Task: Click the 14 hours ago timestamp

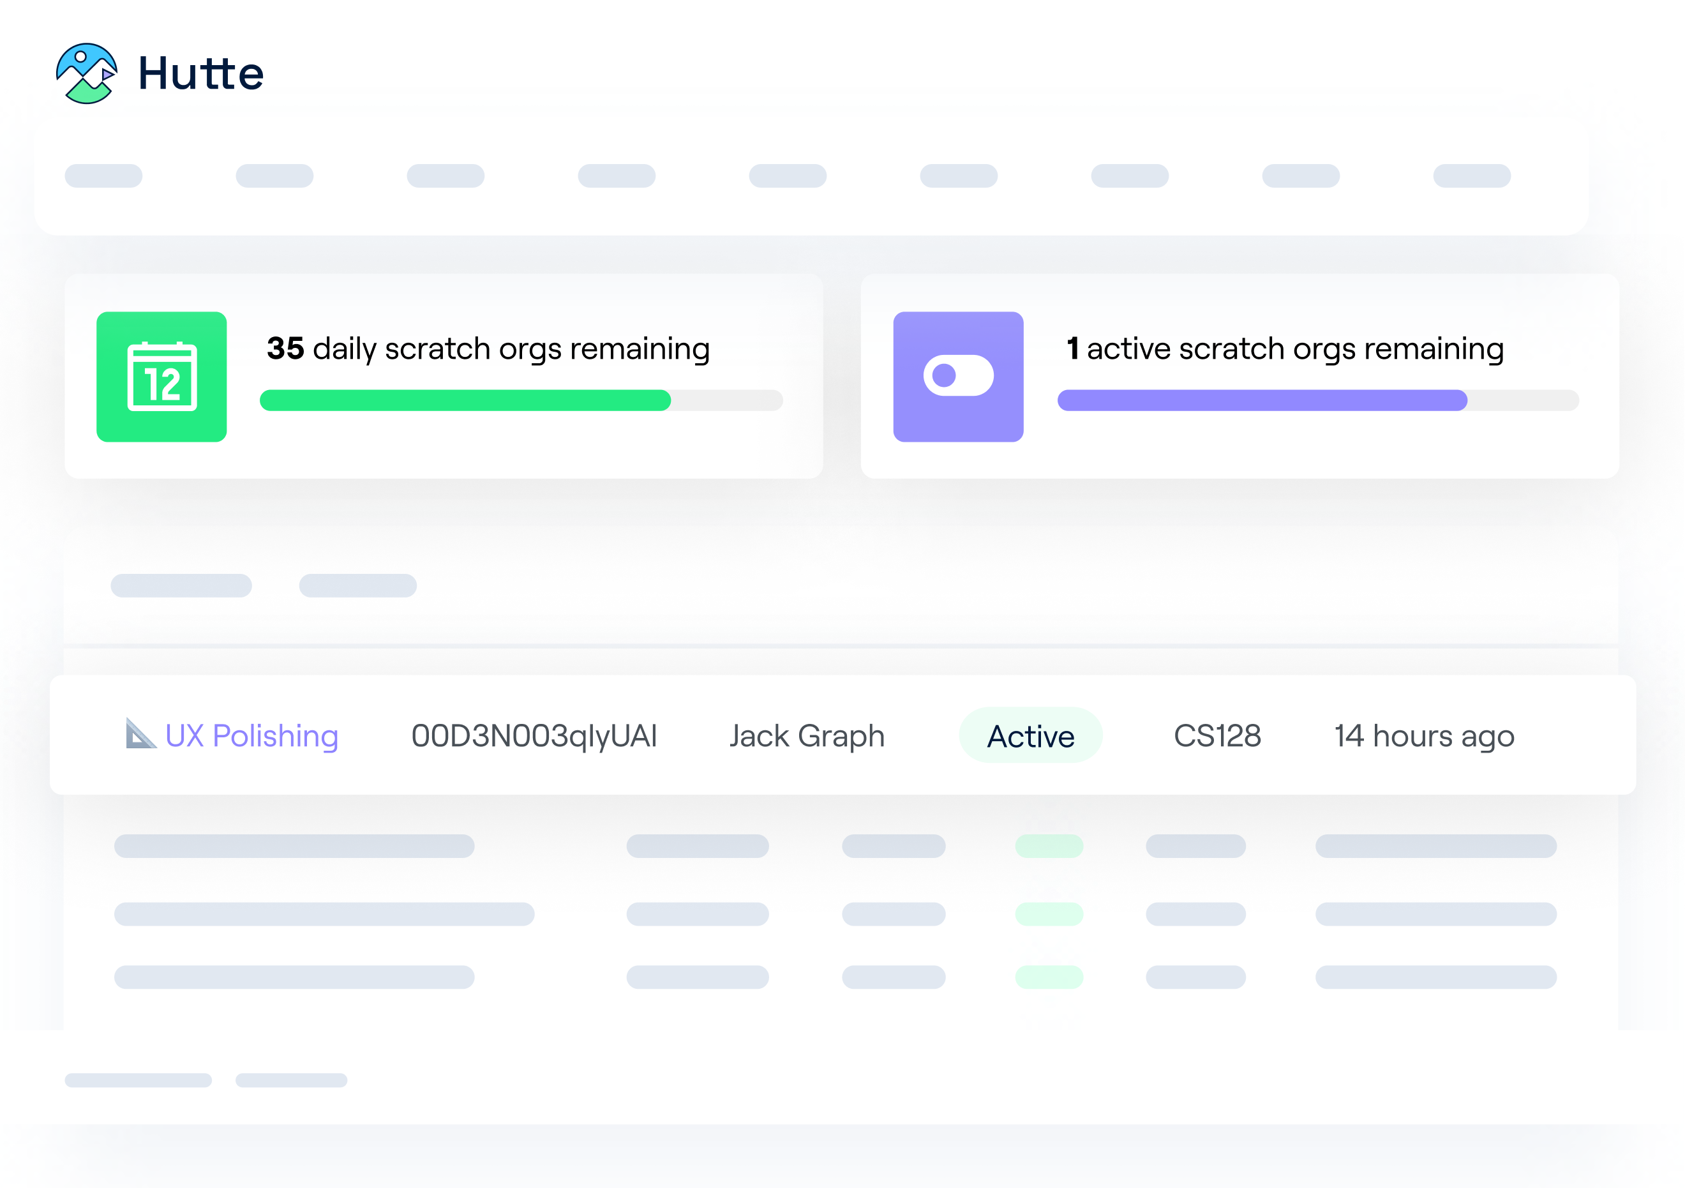Action: pos(1424,735)
